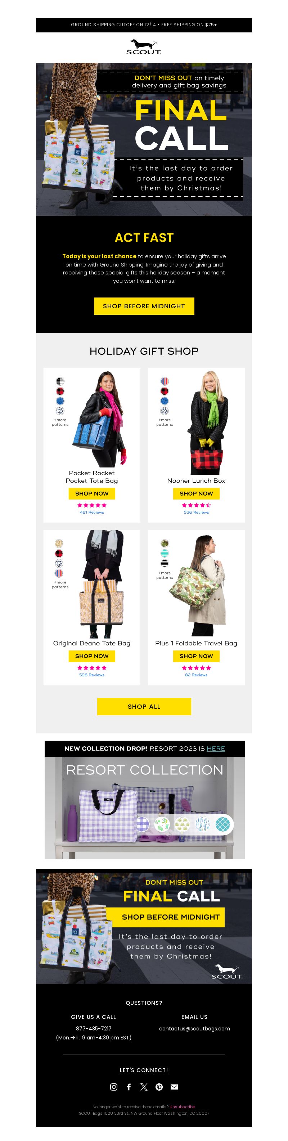288x1141 pixels.
Task: Open the HERE link for Resort 2023
Action: point(216,748)
